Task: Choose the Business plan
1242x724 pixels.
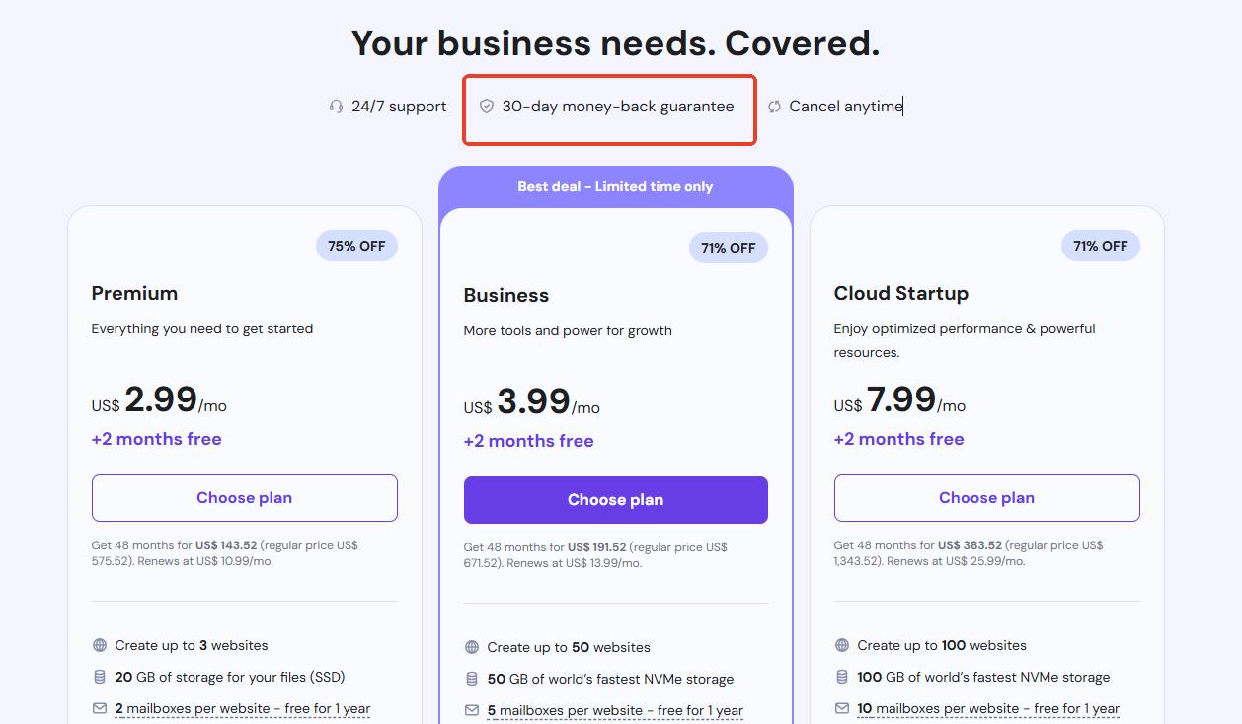Action: (x=615, y=500)
